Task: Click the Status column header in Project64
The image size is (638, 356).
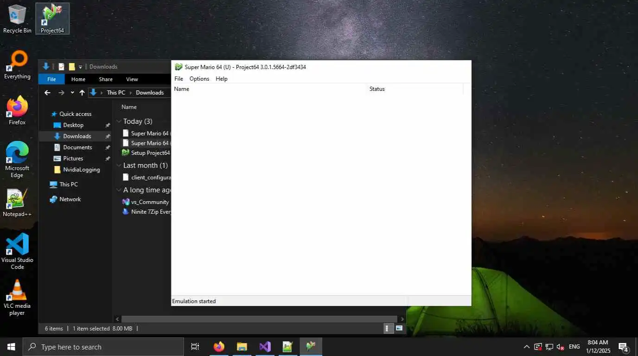Action: (x=415, y=89)
